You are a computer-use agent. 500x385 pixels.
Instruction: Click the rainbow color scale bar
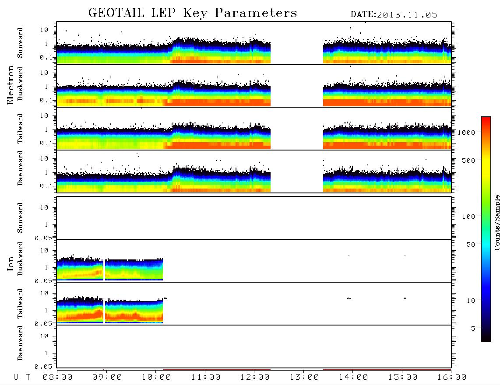[x=486, y=229]
